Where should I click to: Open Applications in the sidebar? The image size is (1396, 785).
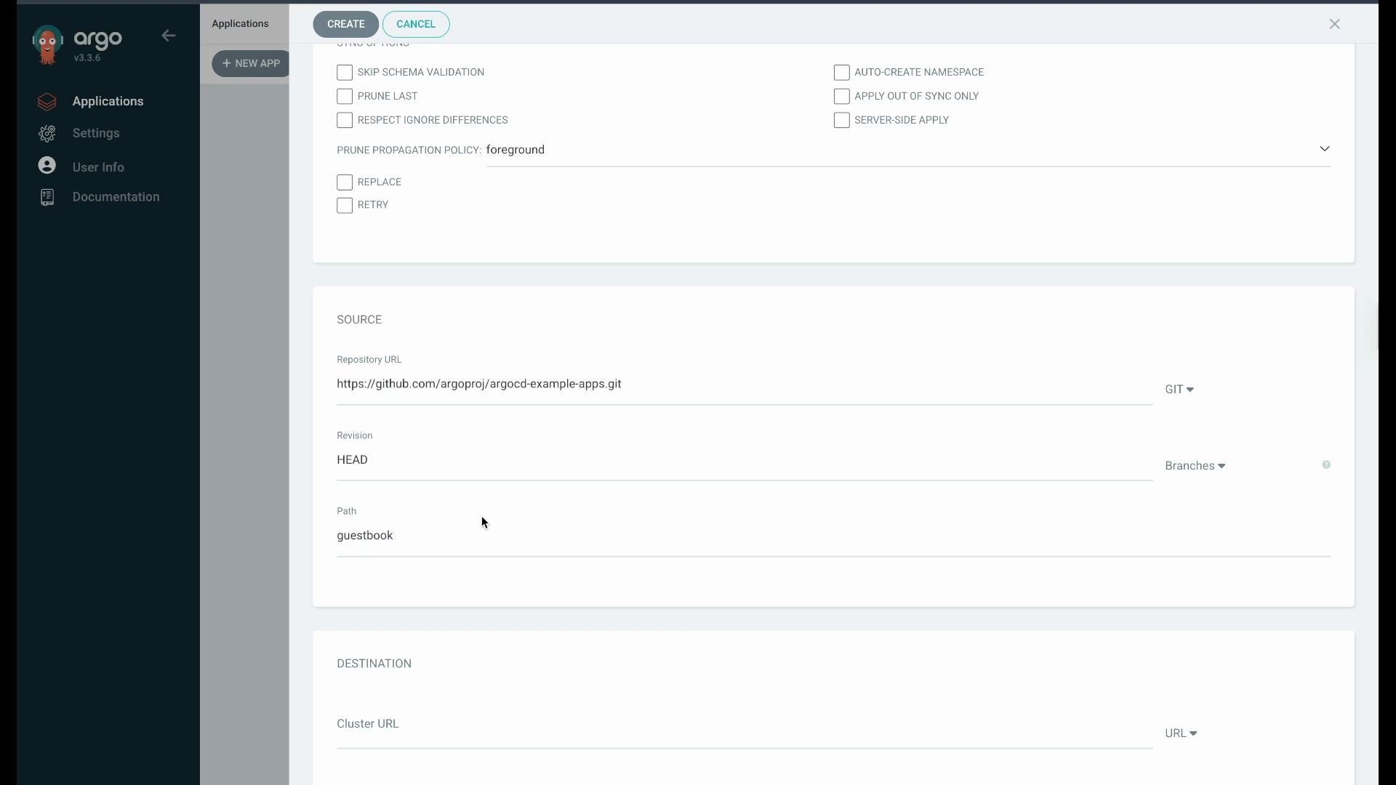point(108,102)
